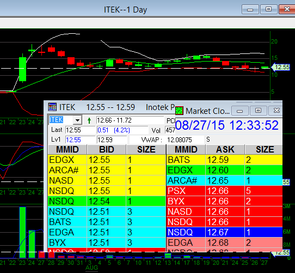The width and height of the screenshot is (295, 273).
Task: Click the Last price field 12.55
Action: [x=81, y=130]
